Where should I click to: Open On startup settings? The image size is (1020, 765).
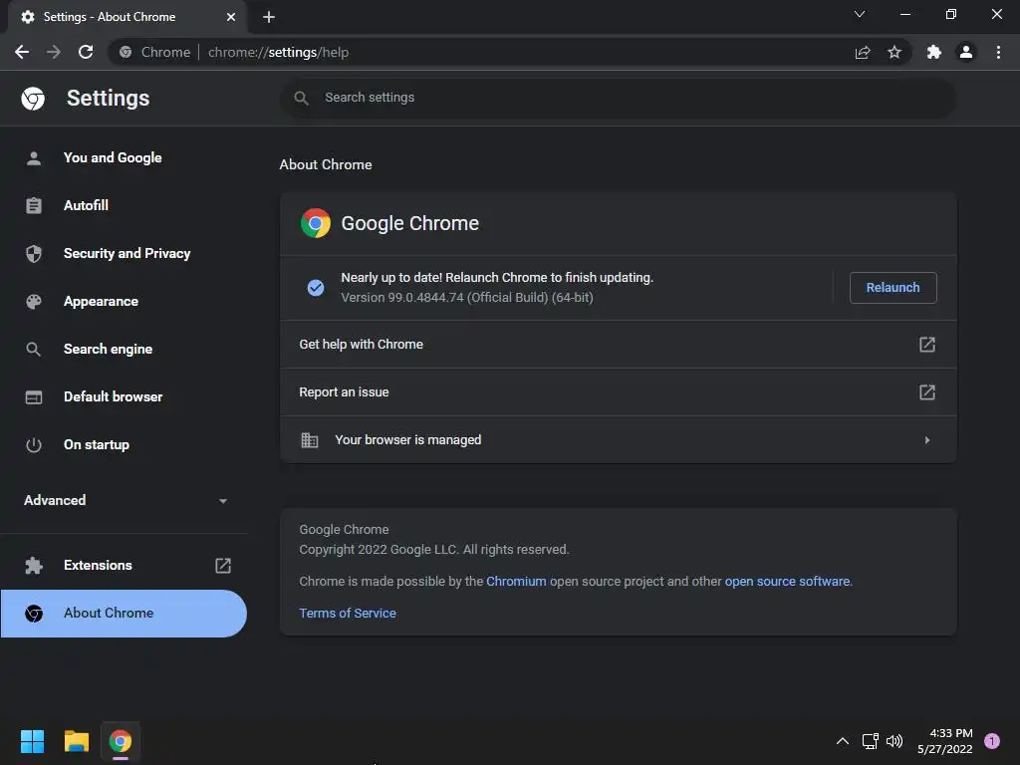coord(124,445)
